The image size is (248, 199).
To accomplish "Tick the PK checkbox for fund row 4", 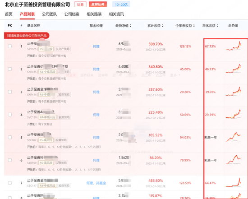I will pos(10,115).
